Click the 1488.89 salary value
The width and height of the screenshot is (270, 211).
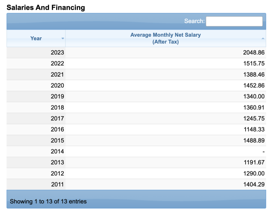pos(254,140)
